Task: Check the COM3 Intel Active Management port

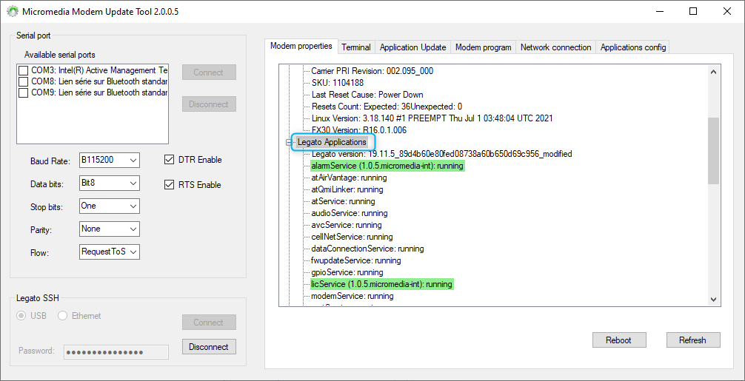Action: [x=24, y=70]
